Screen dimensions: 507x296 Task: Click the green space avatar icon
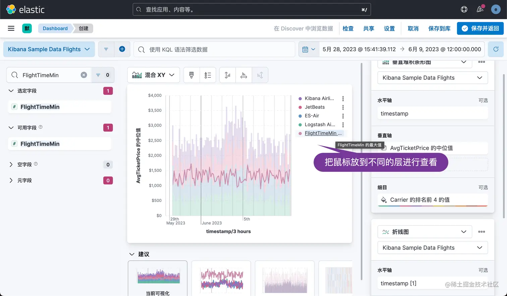pos(27,28)
